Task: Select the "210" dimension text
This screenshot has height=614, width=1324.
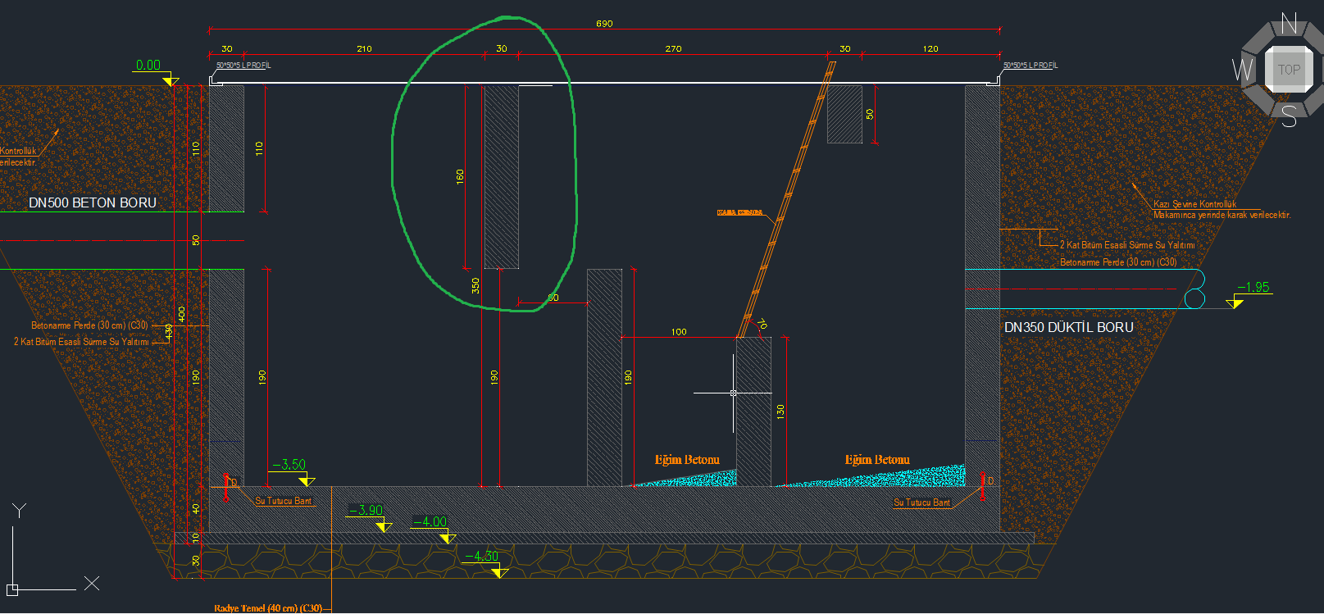Action: tap(364, 49)
